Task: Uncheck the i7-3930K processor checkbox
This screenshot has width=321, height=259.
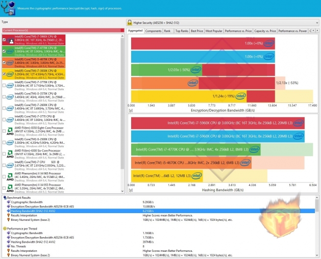Action: 4,74
